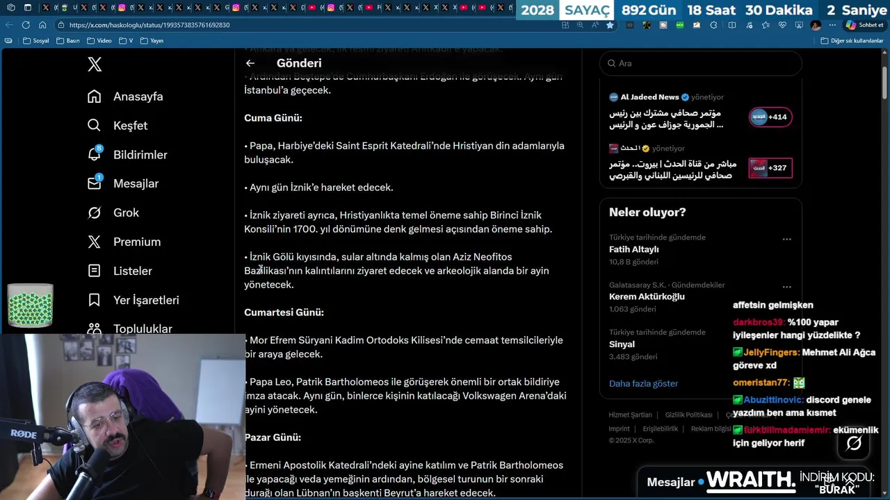The width and height of the screenshot is (890, 500).
Task: Join Al Jadeed News +414 live
Action: pos(770,117)
